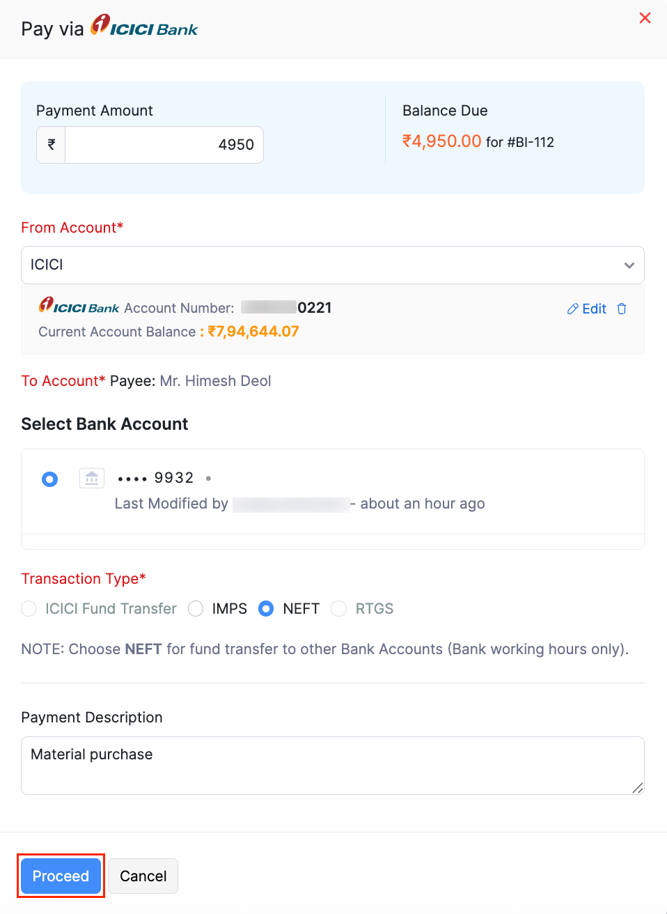
Task: Choose RTGS as the transaction type
Action: [338, 608]
